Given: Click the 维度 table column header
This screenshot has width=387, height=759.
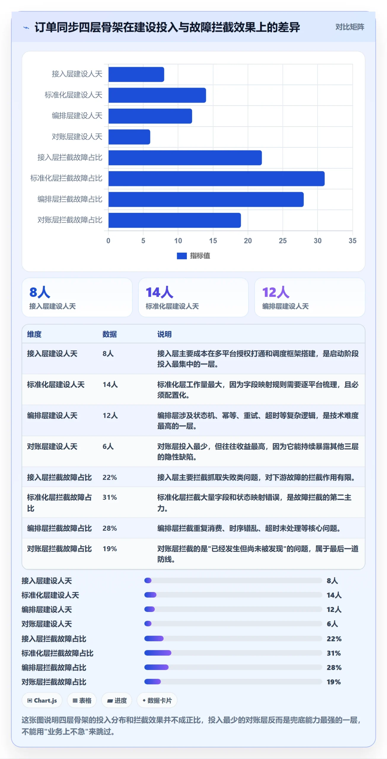Looking at the screenshot, I should tap(34, 334).
